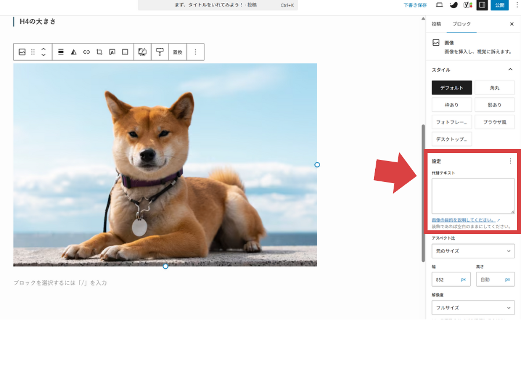This screenshot has height=365, width=521.
Task: Open the アスペクト比 aspect ratio dropdown
Action: coord(473,251)
